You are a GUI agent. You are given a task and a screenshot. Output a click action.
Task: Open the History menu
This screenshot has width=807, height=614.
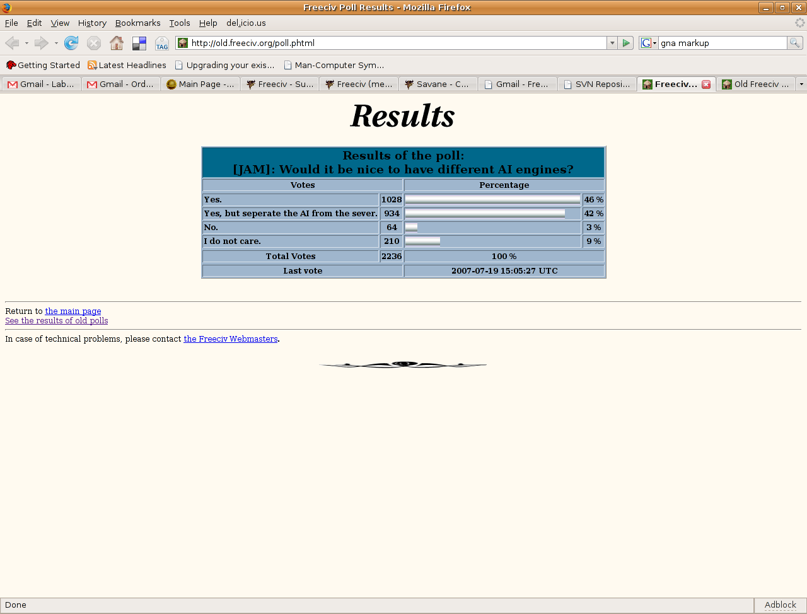tap(92, 23)
